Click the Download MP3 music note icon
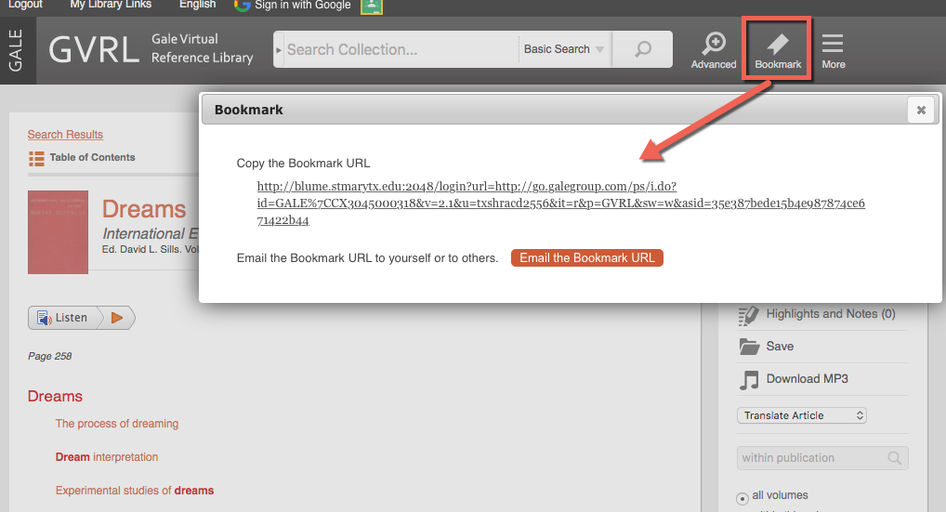946x512 pixels. click(x=749, y=379)
